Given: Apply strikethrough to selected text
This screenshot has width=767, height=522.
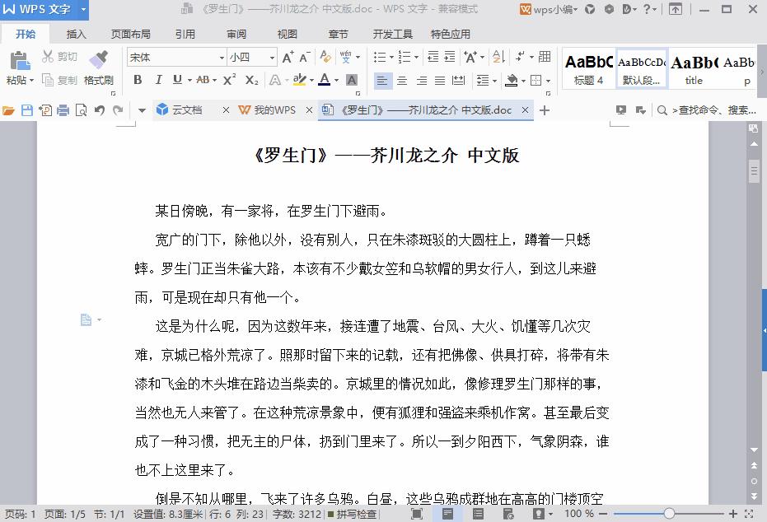Looking at the screenshot, I should (202, 80).
